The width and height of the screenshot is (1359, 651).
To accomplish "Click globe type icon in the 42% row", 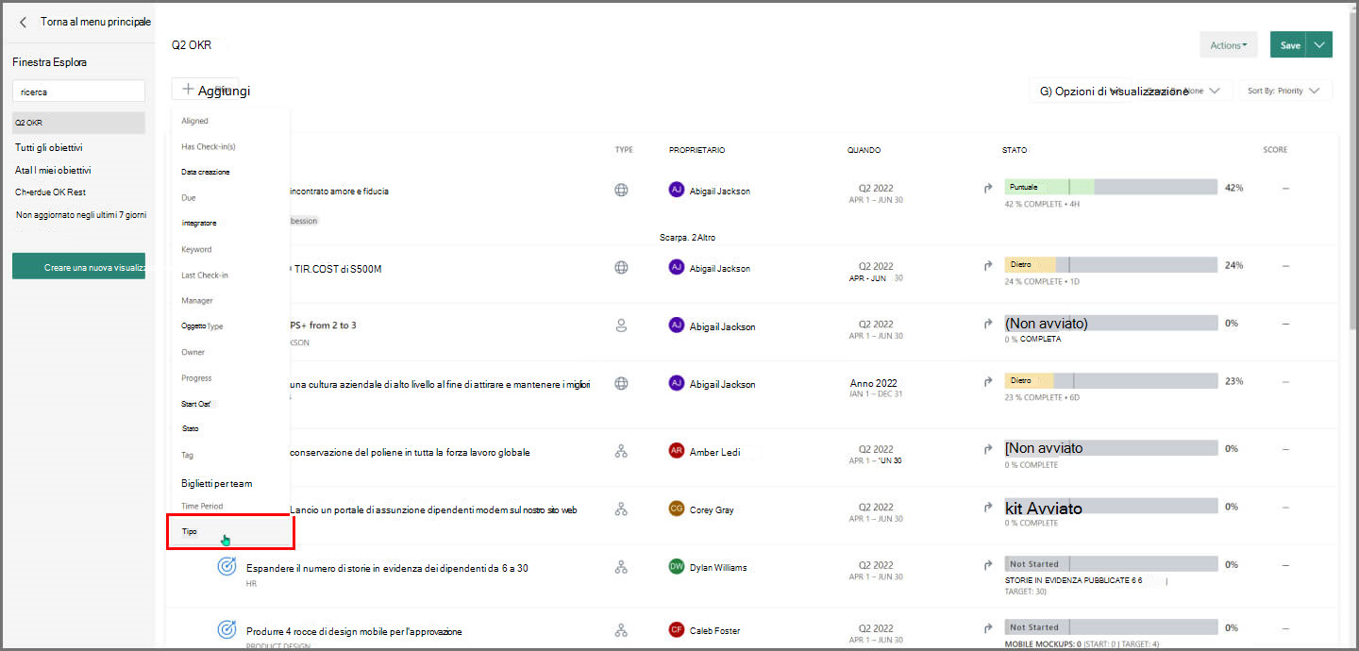I will [621, 190].
